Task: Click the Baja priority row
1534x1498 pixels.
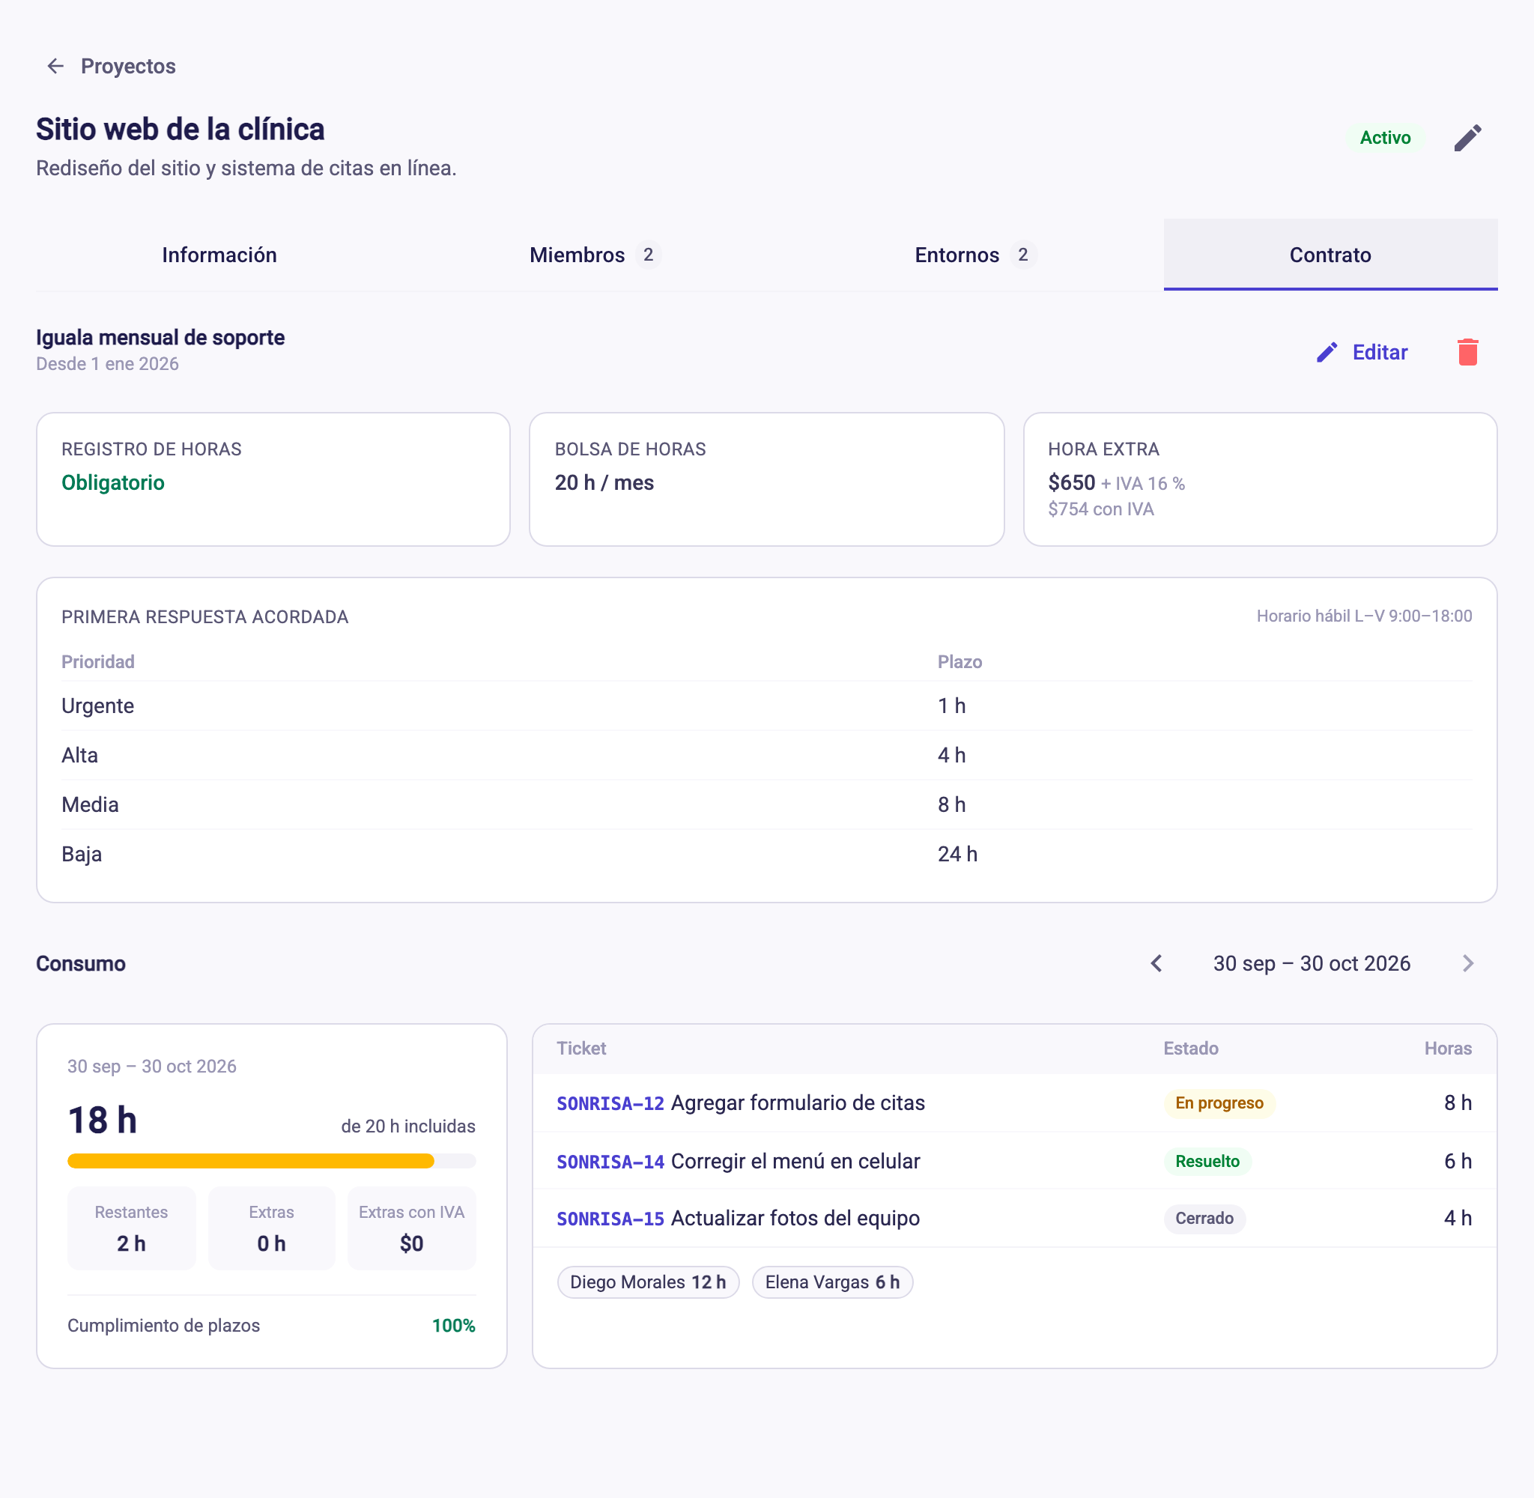Action: point(767,855)
